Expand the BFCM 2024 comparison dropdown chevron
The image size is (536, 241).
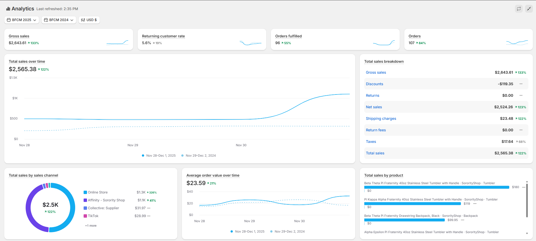tap(72, 20)
